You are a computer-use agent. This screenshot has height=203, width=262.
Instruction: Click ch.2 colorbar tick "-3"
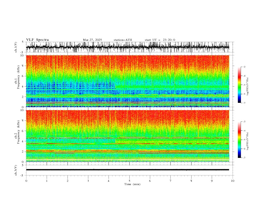point(244,122)
